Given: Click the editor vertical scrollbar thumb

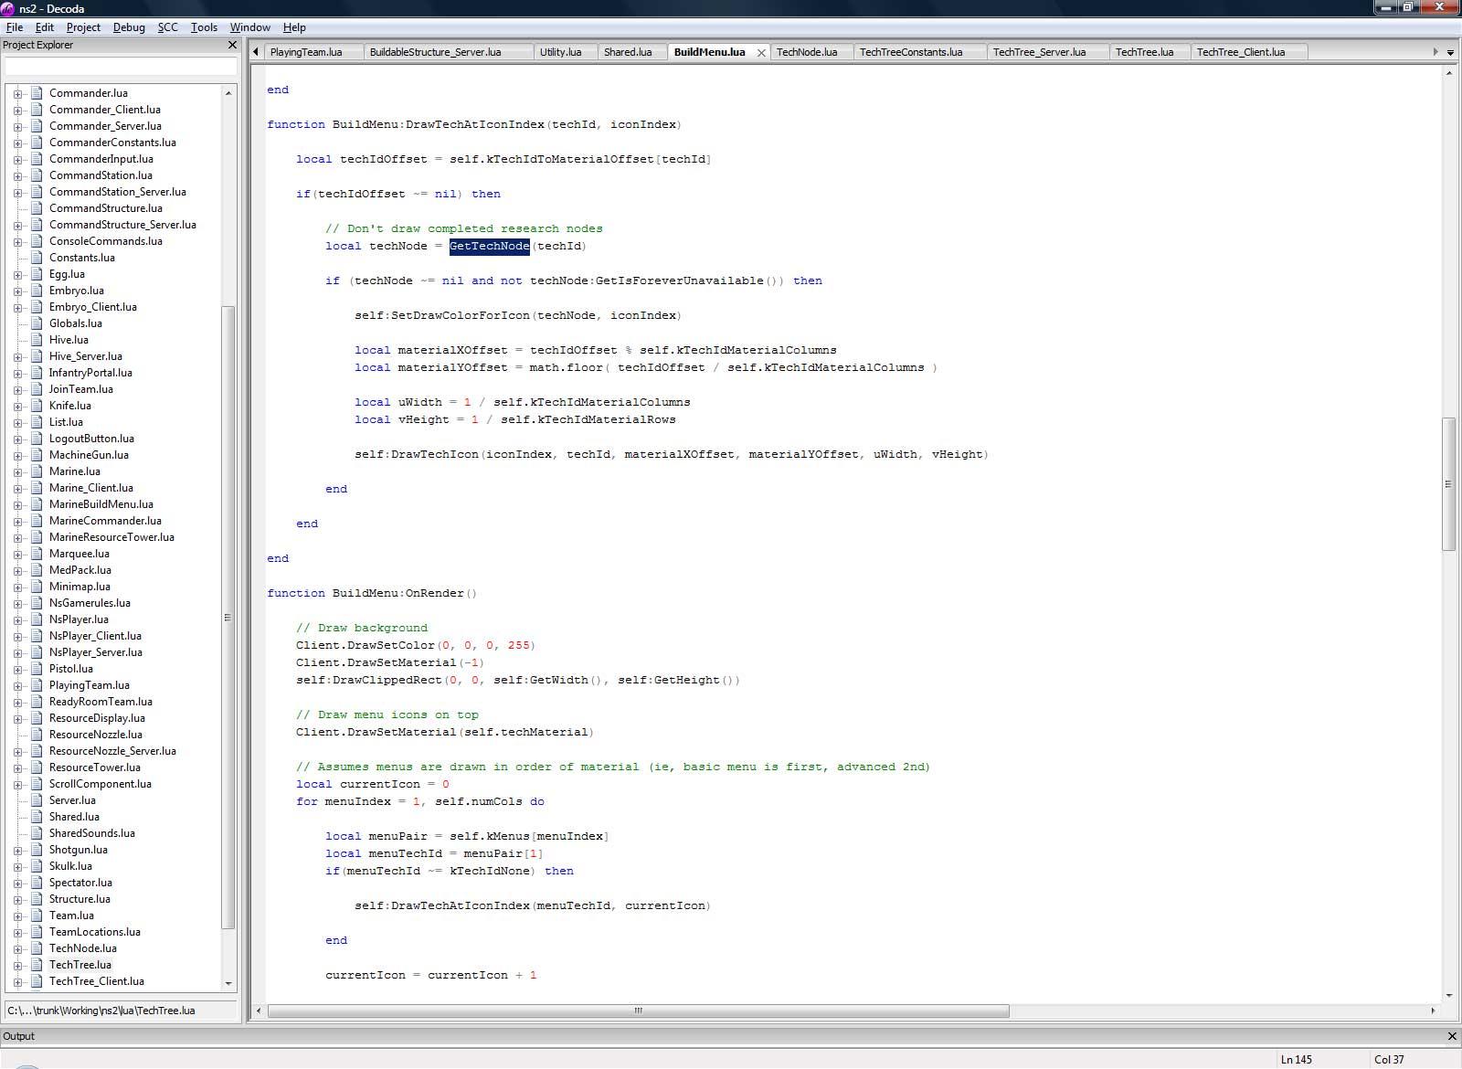Looking at the screenshot, I should 1448,484.
